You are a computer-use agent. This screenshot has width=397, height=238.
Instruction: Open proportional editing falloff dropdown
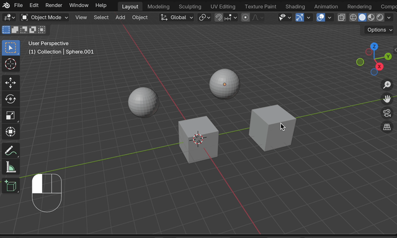[258, 17]
